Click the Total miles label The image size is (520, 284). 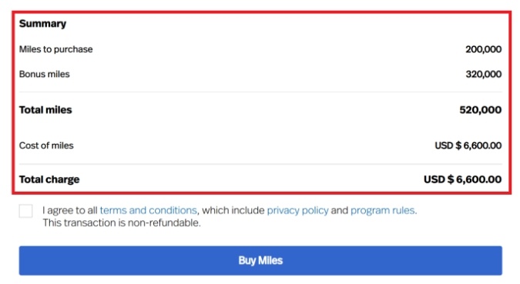click(x=45, y=110)
